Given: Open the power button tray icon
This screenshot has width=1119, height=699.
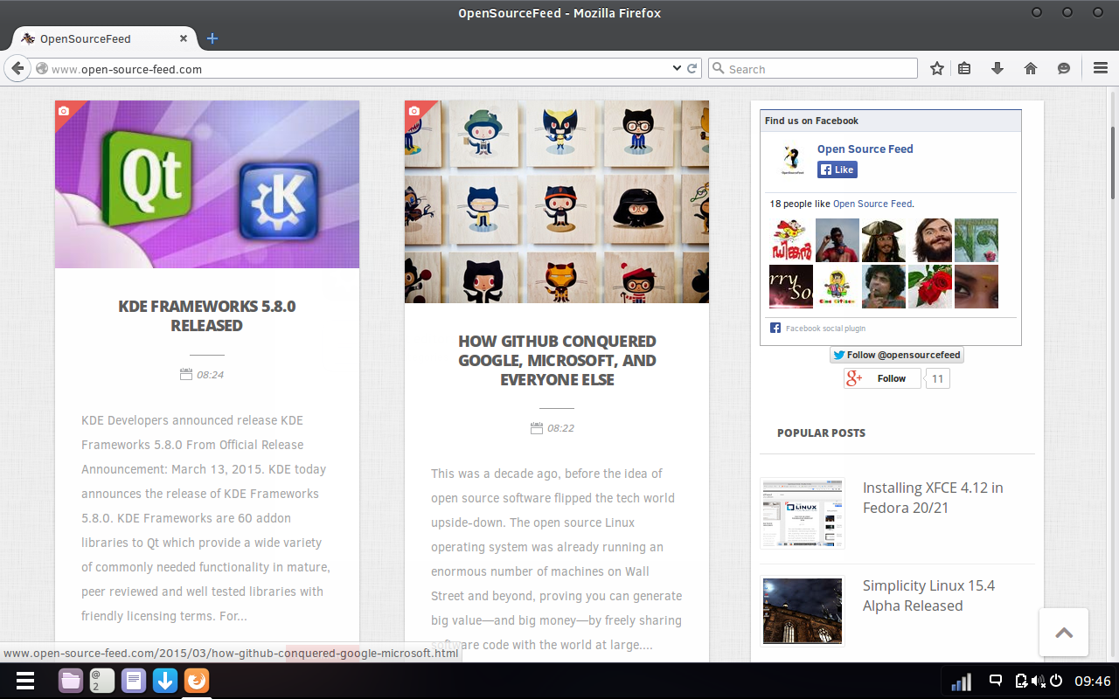Looking at the screenshot, I should pos(1056,681).
